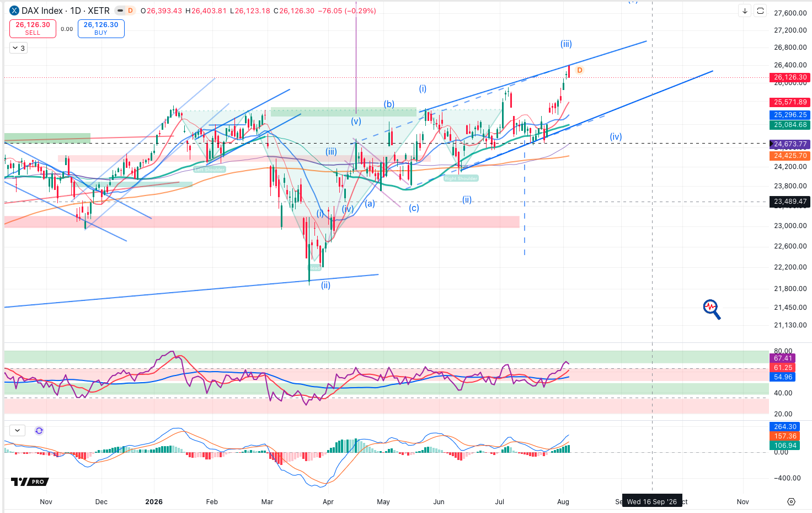
Task: Click the BUY 26,126.30 button
Action: click(x=101, y=29)
